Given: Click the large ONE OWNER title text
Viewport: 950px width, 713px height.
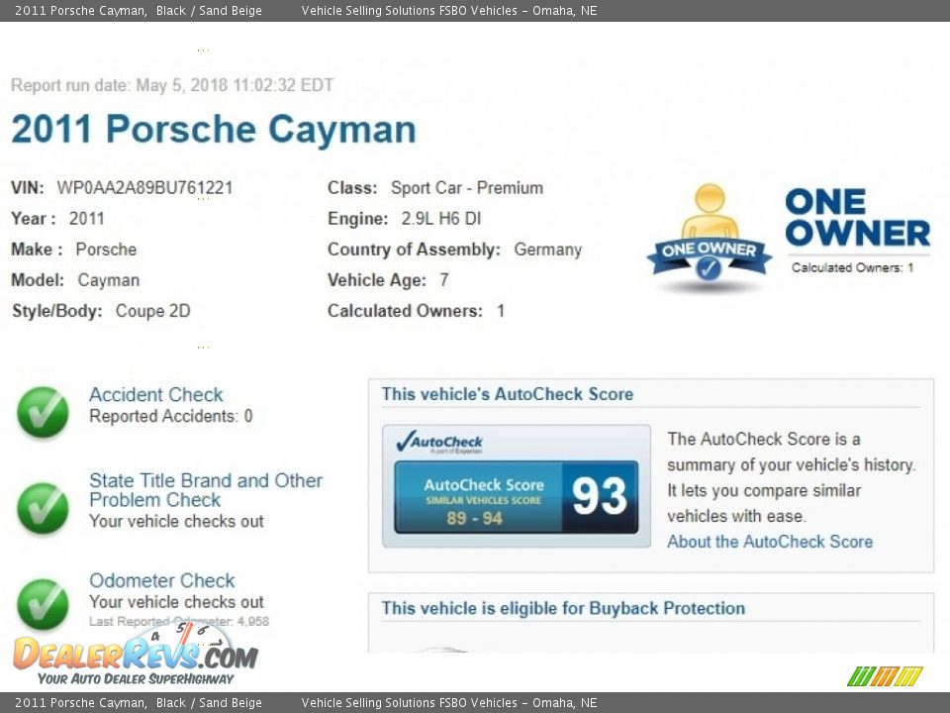Looking at the screenshot, I should [x=857, y=218].
